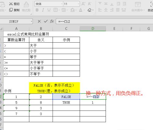Select column D header
This screenshot has height=130, width=153.
93,29
